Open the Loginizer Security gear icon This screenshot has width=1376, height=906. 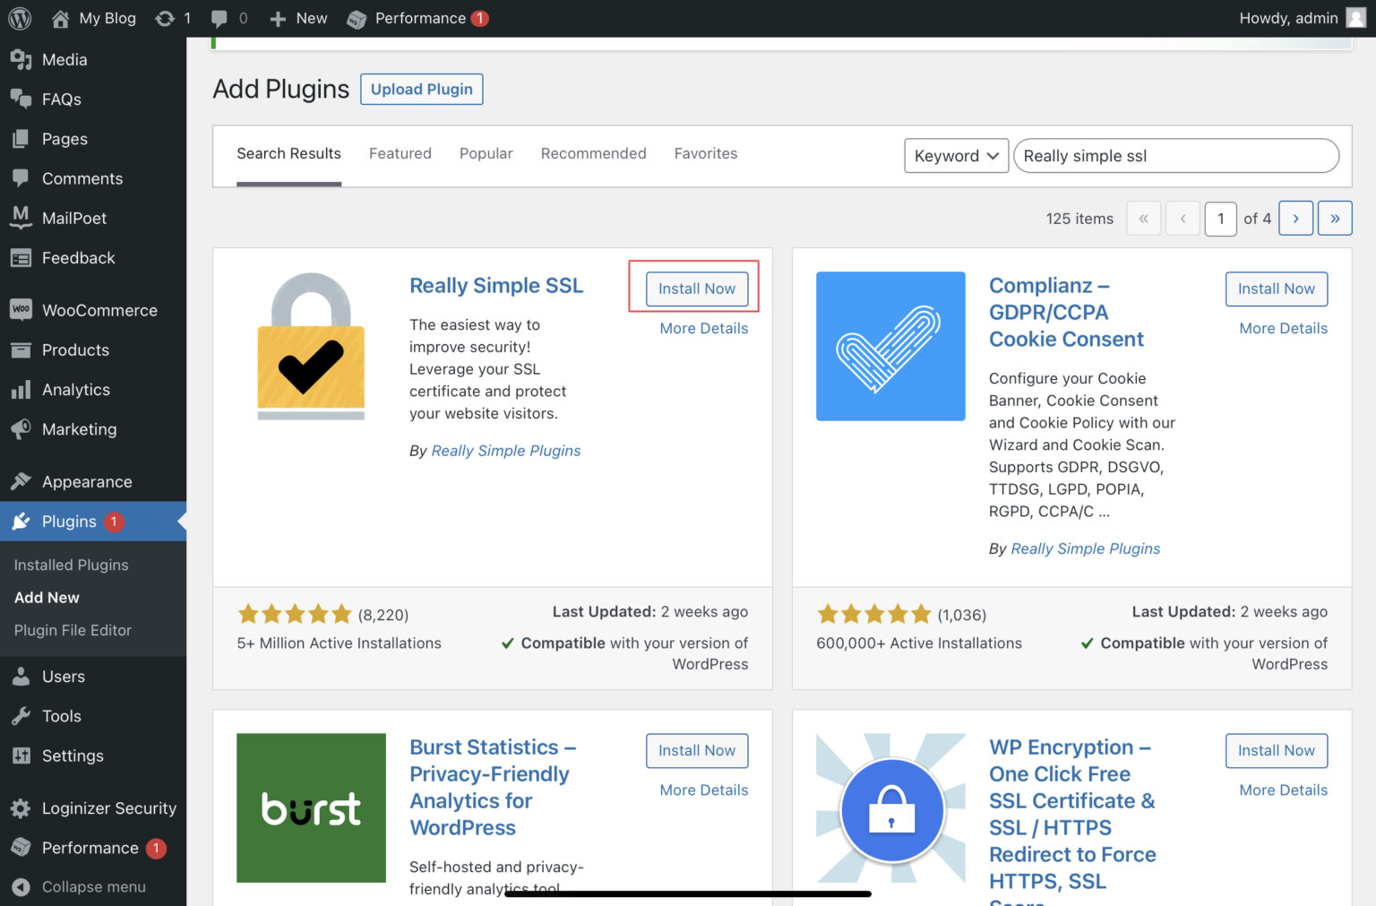tap(21, 807)
